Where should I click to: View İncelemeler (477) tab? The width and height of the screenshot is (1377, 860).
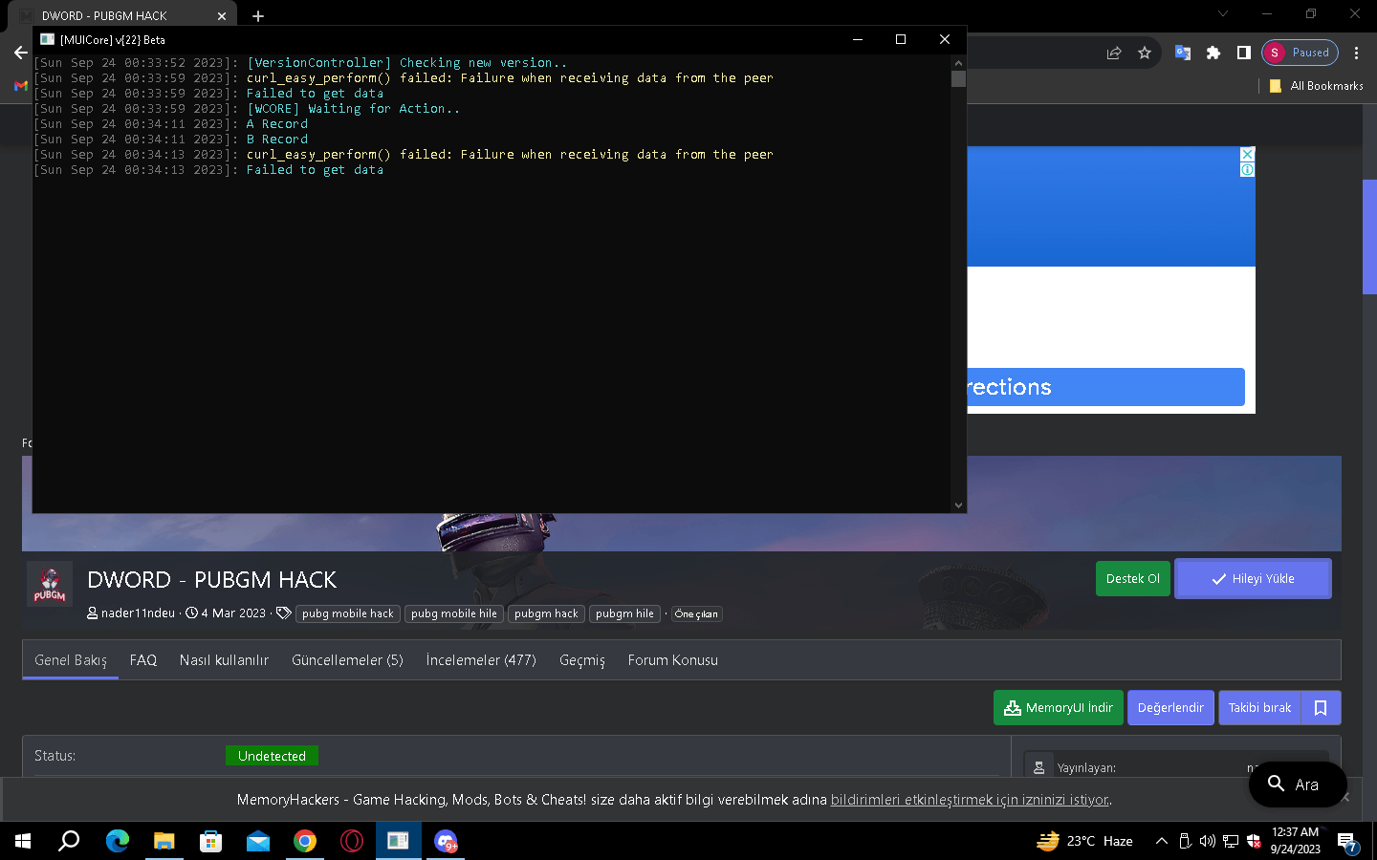click(481, 660)
